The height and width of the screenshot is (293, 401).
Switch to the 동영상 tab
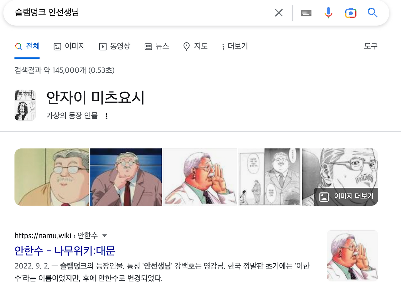(114, 47)
